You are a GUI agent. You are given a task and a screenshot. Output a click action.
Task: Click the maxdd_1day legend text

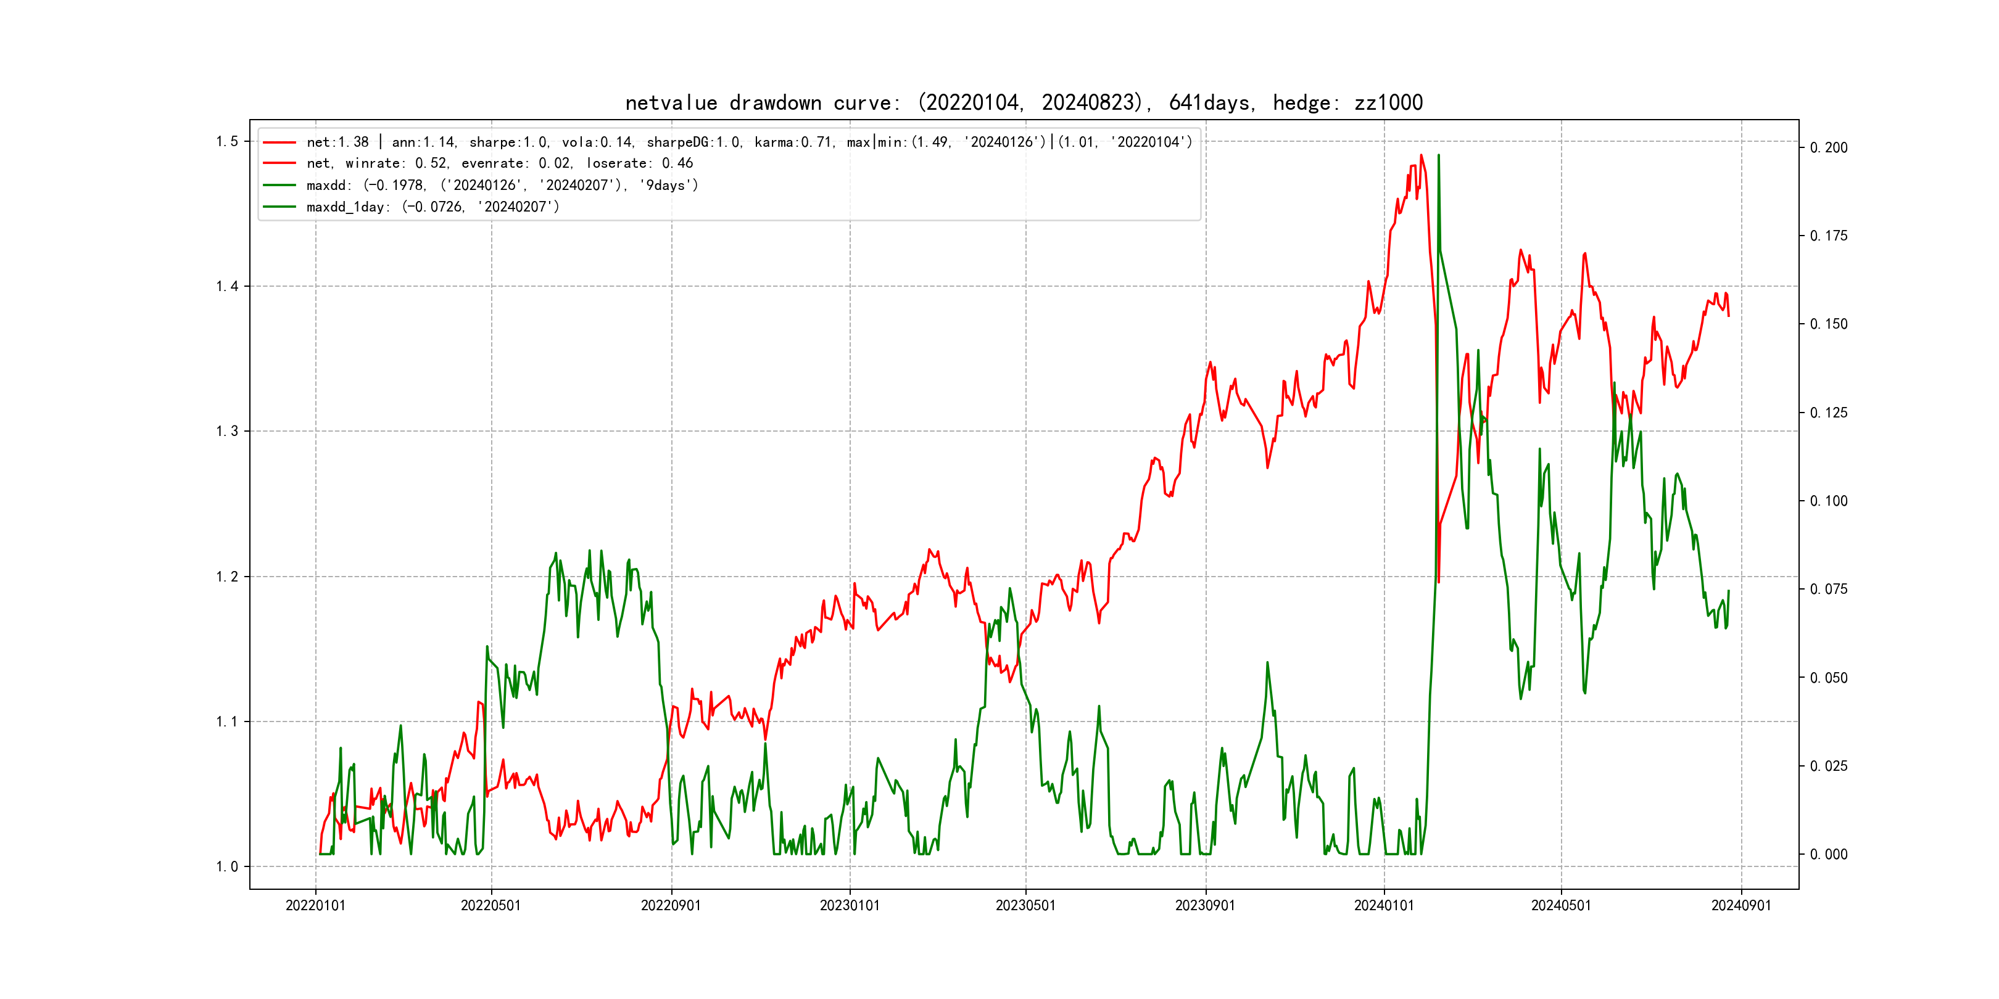[x=432, y=207]
